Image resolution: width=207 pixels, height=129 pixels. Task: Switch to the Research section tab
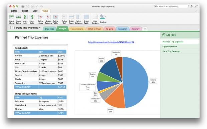(x=122, y=29)
